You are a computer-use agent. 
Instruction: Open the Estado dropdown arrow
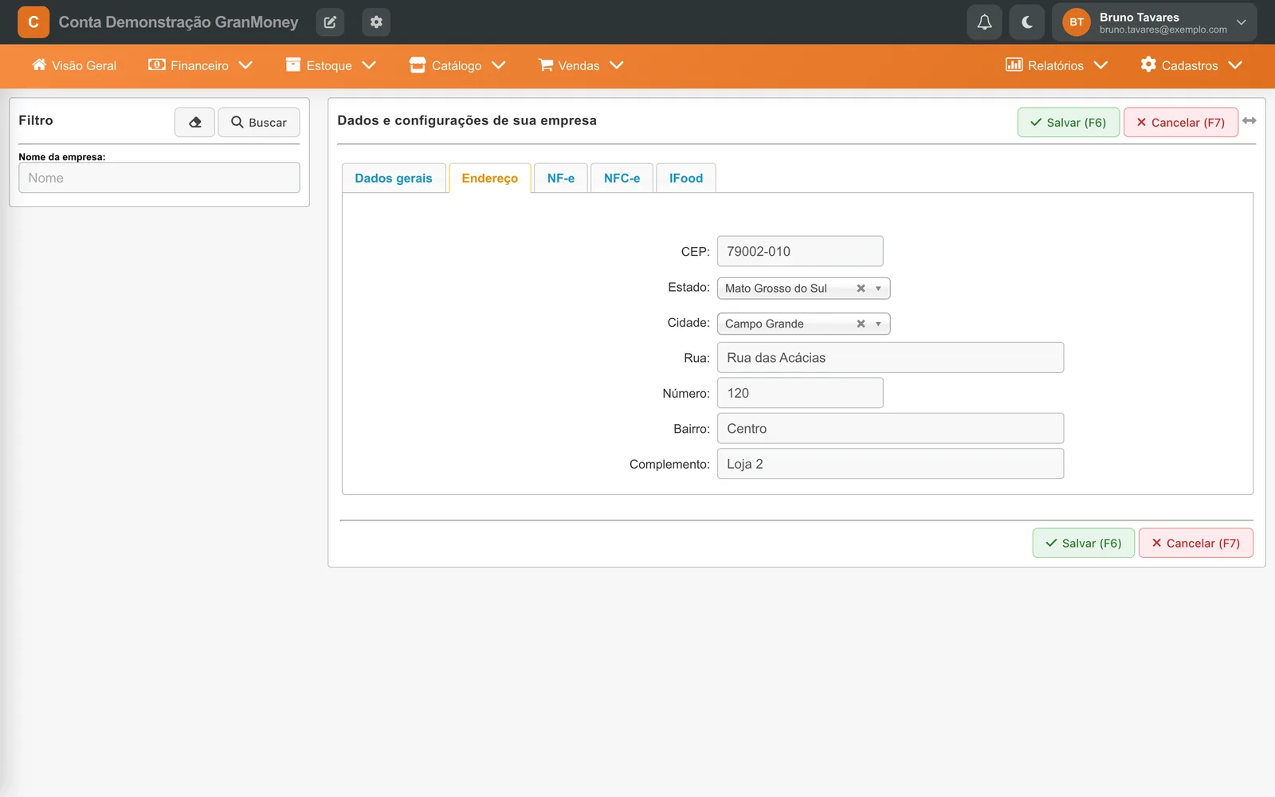[878, 289]
